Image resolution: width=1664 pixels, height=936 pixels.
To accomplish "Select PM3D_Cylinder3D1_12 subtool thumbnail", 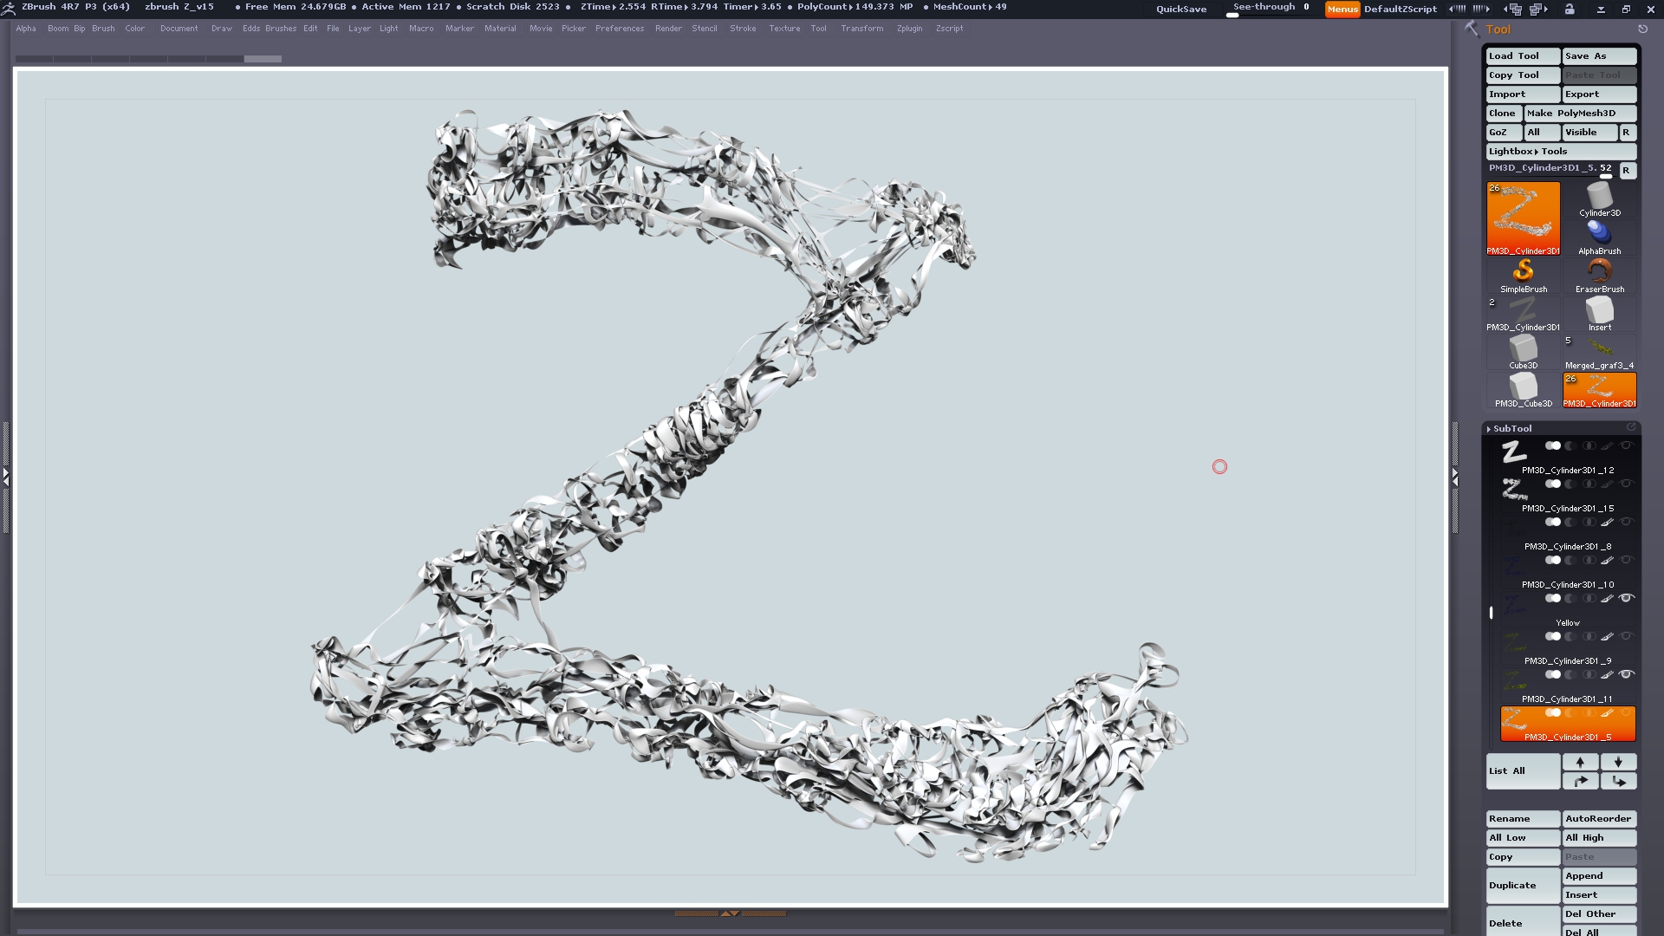I will pyautogui.click(x=1513, y=452).
